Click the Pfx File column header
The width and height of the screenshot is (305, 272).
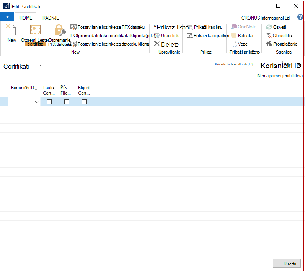[x=65, y=90]
